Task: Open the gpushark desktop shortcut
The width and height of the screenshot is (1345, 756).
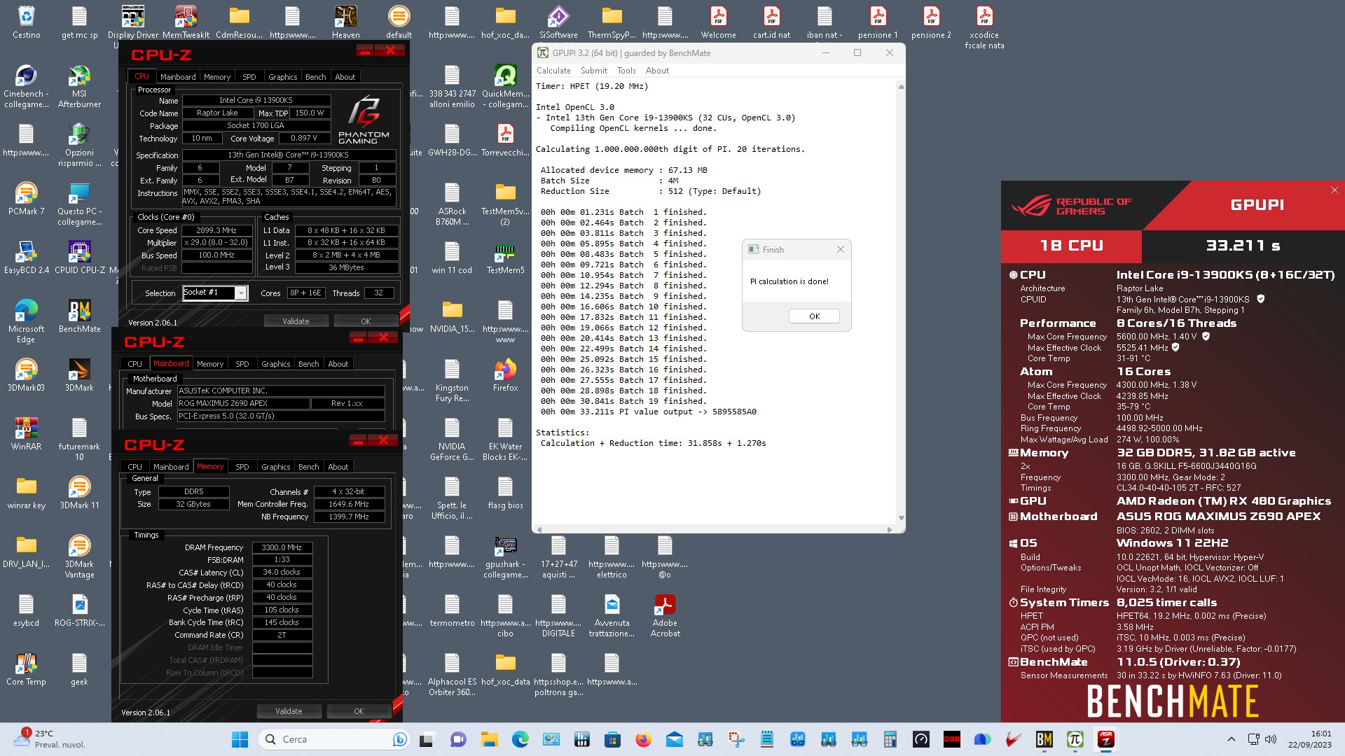Action: [505, 556]
